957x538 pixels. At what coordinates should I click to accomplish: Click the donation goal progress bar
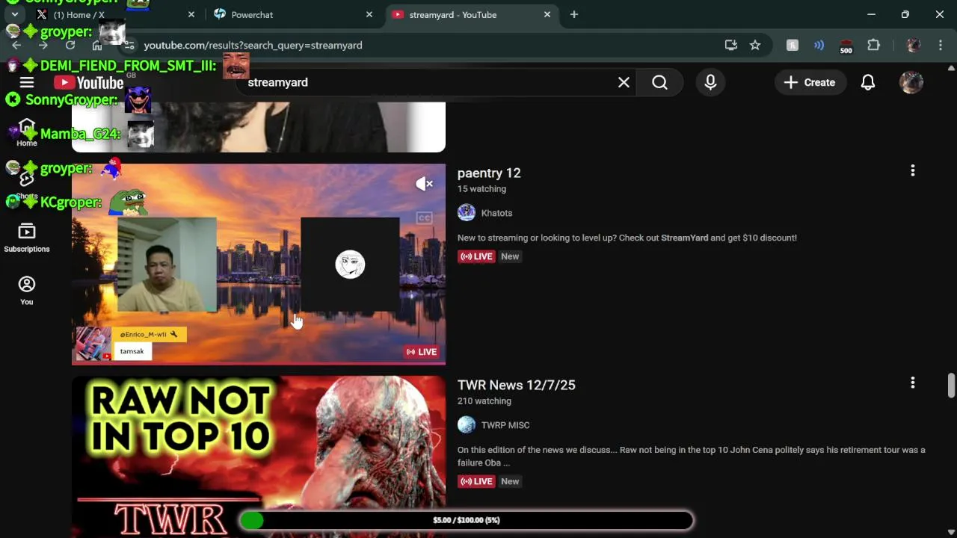pos(467,520)
